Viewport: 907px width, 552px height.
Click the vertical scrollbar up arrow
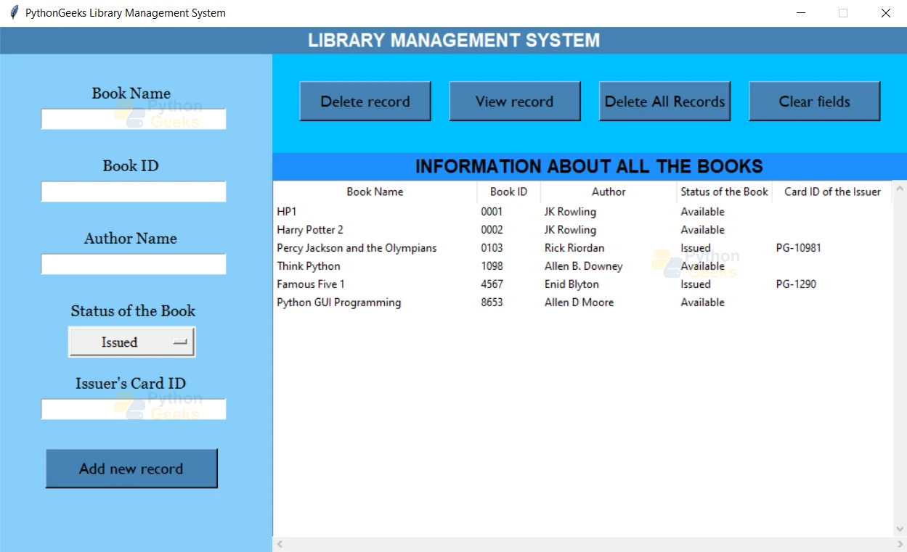pos(900,187)
